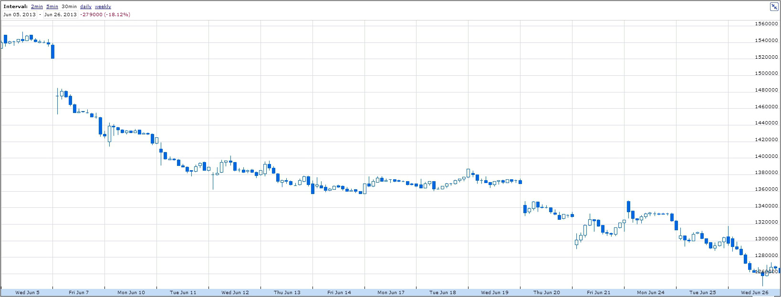
Task: Click the 'Thu Jun 13' axis label
Action: click(x=287, y=292)
